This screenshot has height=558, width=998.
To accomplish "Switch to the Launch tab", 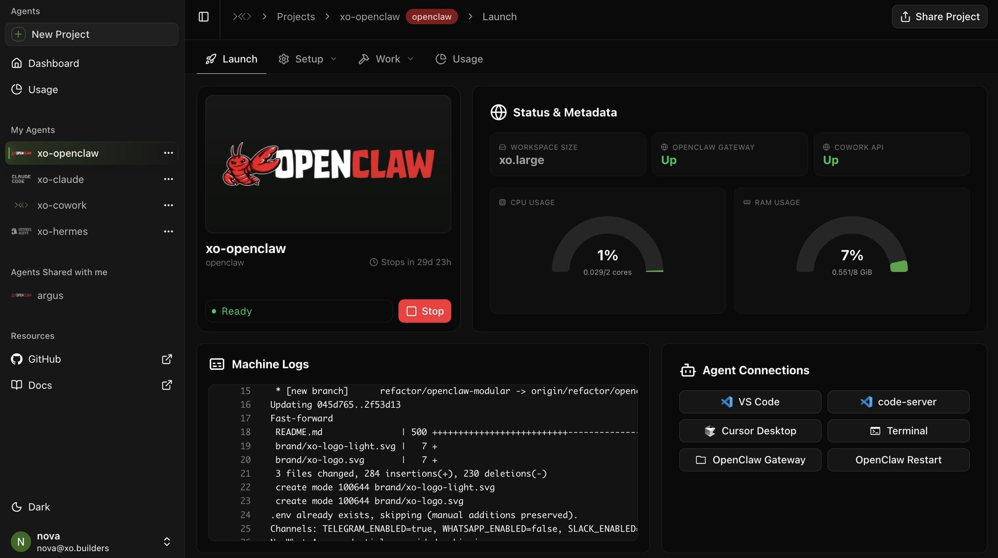I will pos(231,59).
